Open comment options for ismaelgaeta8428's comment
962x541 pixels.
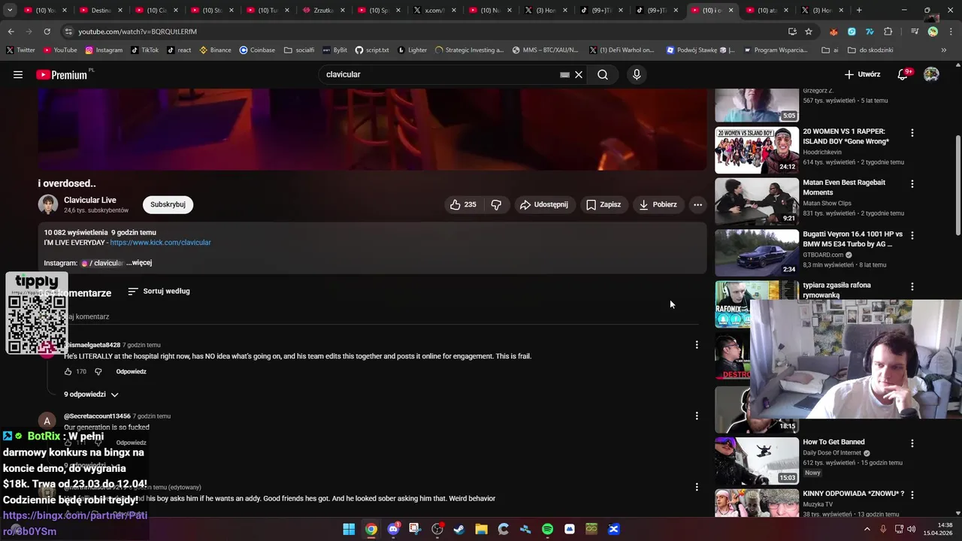click(697, 345)
